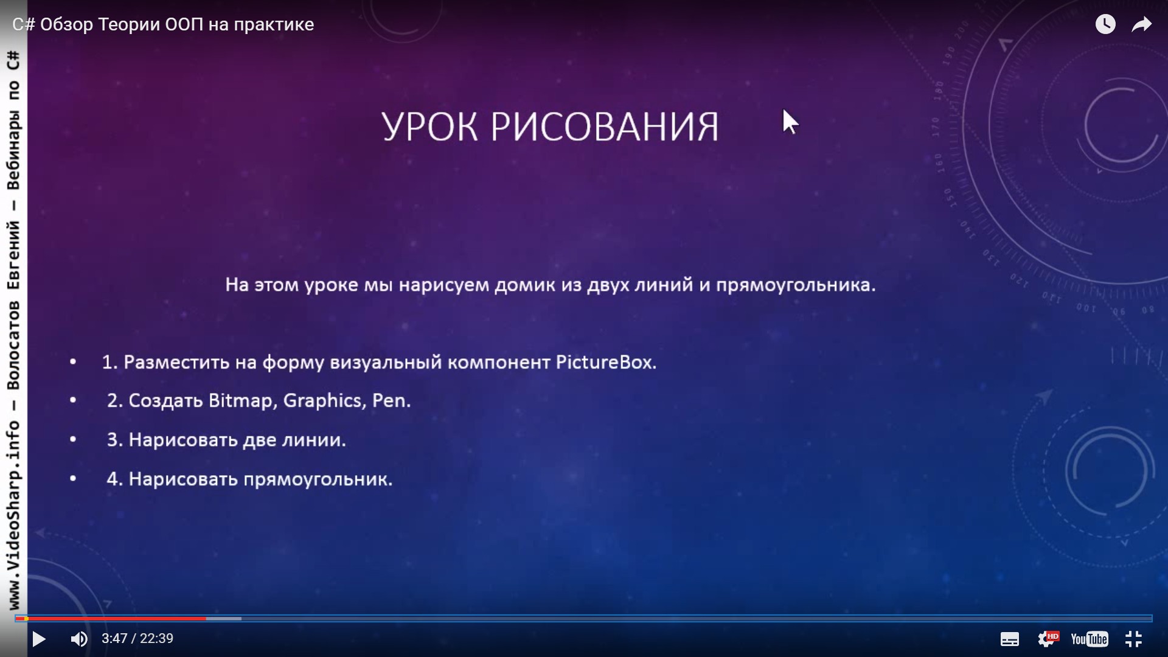Click the heading 'УРОК РИСОВАНИЯ'
Image resolution: width=1168 pixels, height=657 pixels.
coord(550,127)
